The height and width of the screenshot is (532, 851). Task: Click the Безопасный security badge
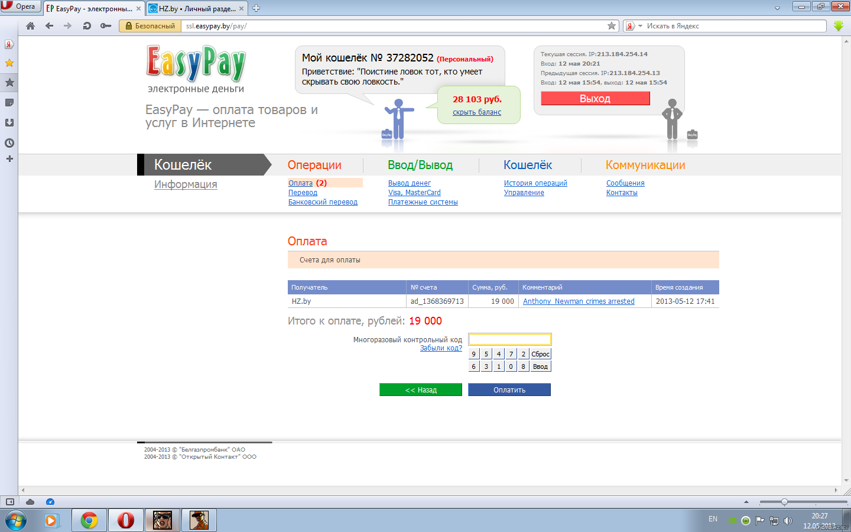150,26
